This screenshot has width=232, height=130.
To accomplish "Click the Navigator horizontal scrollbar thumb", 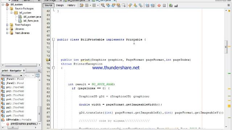I will (13, 127).
